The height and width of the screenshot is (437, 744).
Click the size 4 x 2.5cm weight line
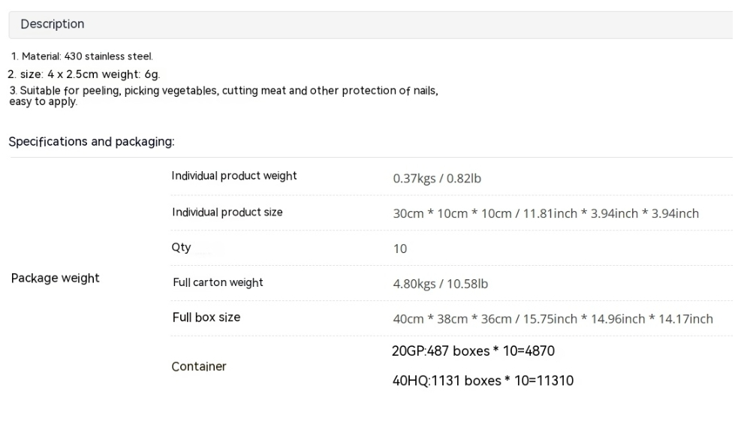84,74
